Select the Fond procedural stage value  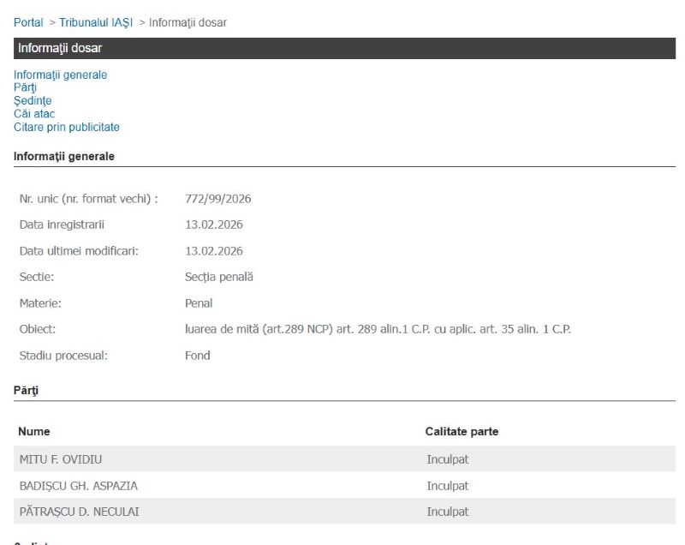tap(197, 356)
